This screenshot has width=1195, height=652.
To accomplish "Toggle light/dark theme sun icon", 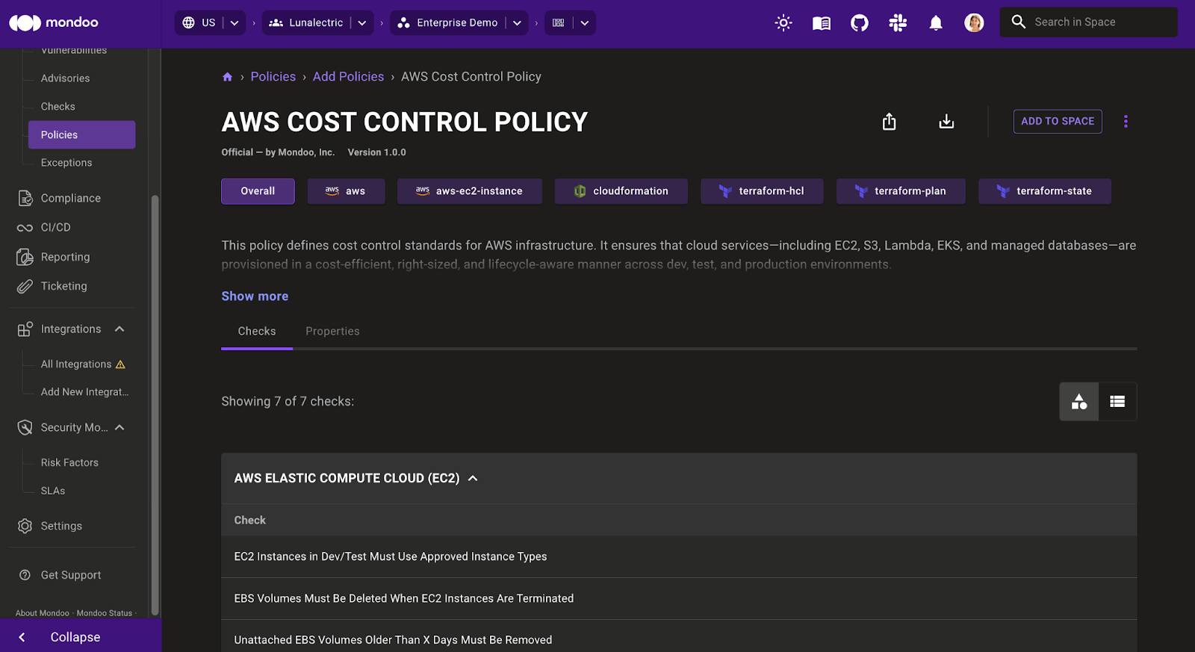I will (783, 23).
